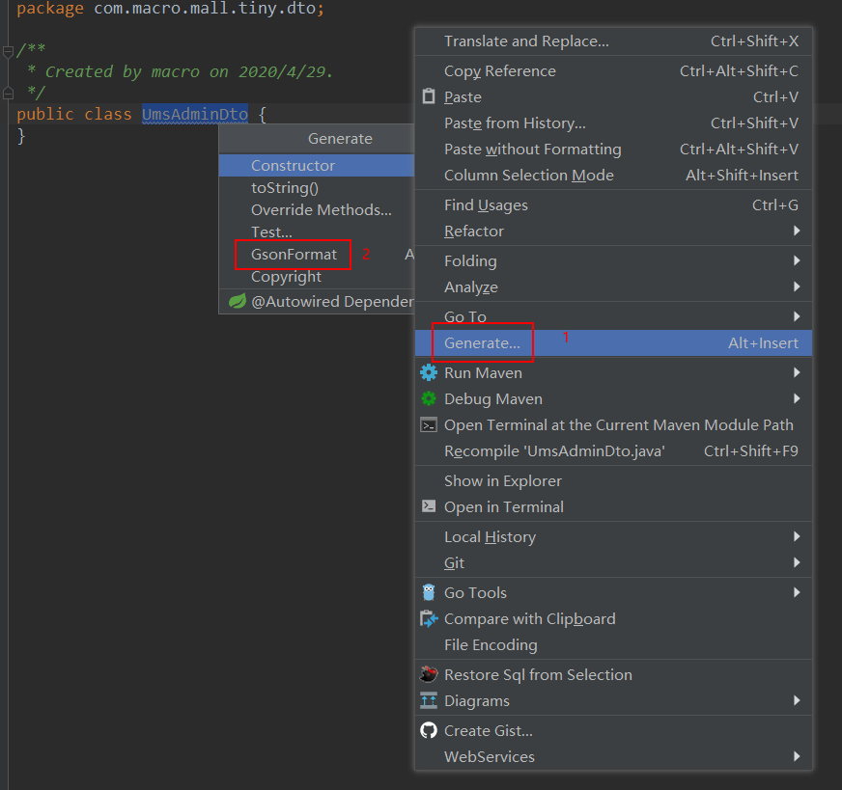Click the Debug Maven green gear icon

pyautogui.click(x=429, y=399)
